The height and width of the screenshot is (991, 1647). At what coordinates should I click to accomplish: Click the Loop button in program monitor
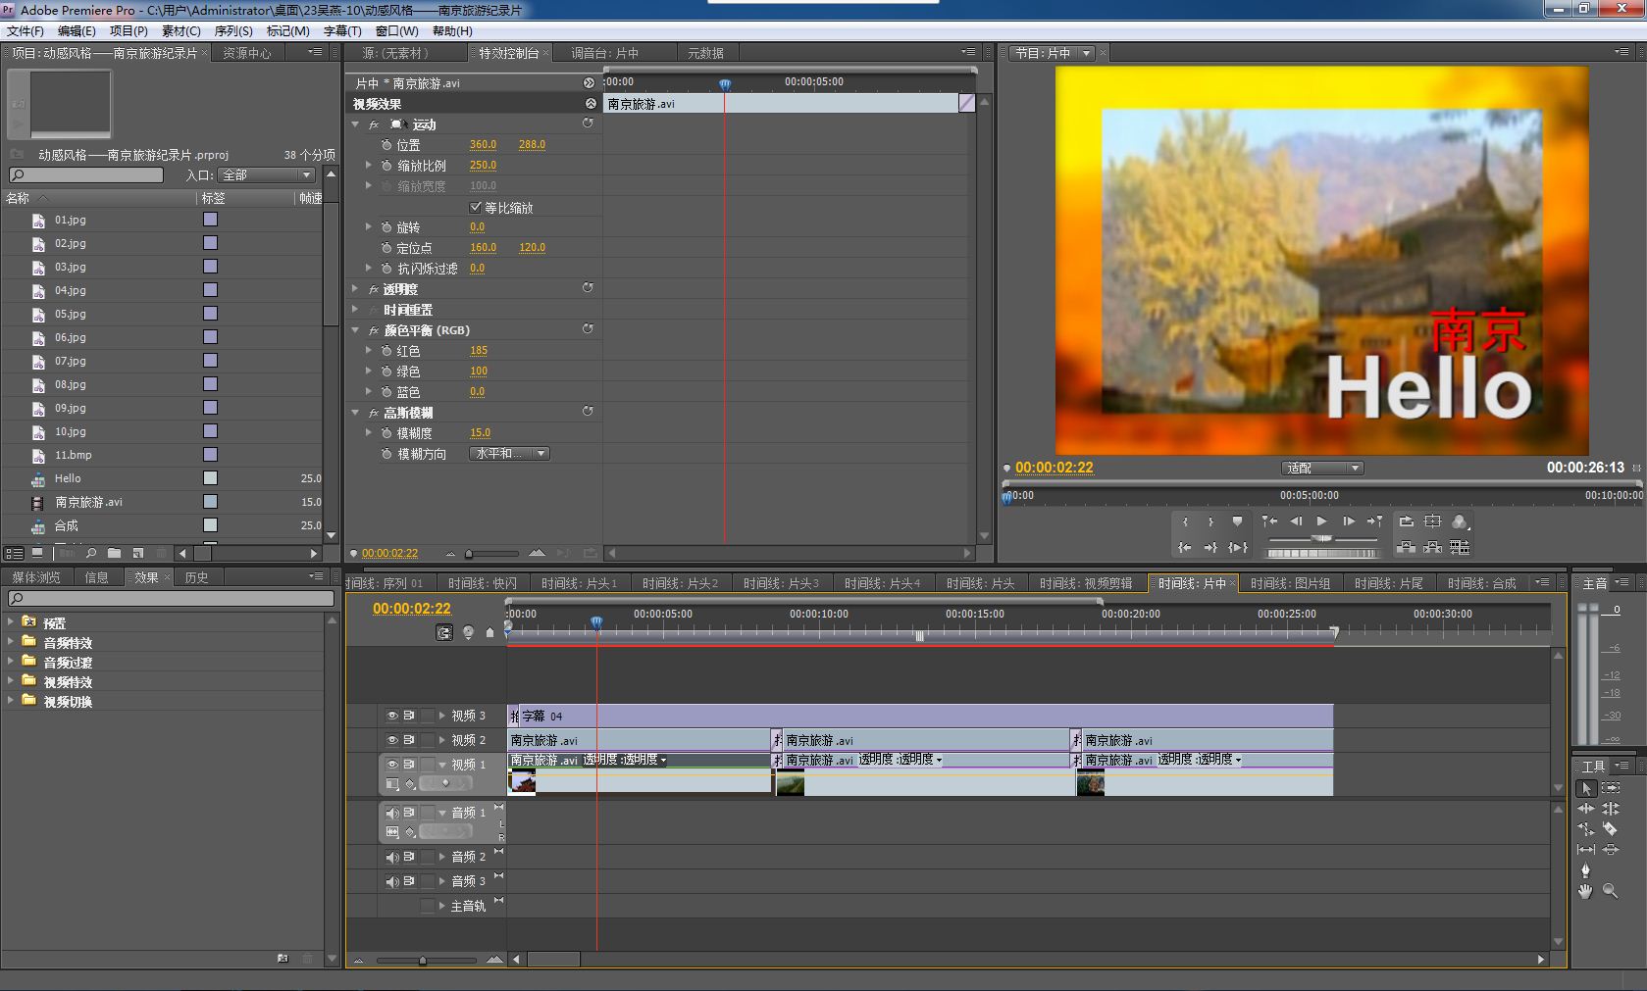(x=1406, y=521)
